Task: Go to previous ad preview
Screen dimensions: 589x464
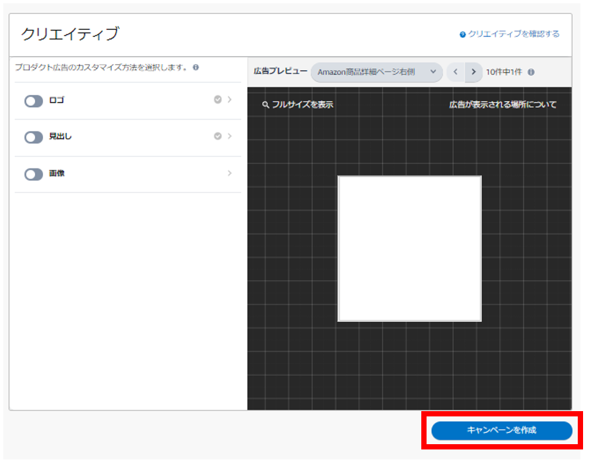Action: point(455,72)
